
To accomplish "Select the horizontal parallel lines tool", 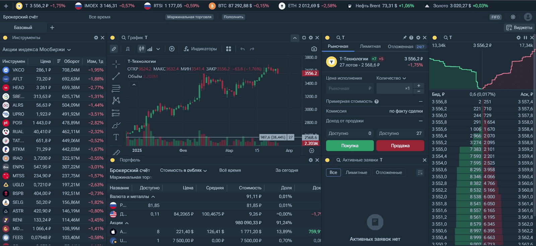I will click(116, 88).
